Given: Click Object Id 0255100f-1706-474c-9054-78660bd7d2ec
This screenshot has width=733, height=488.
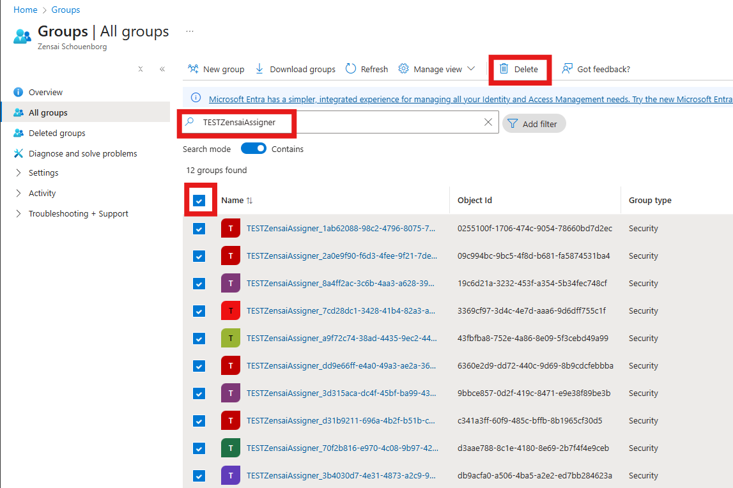Looking at the screenshot, I should 535,228.
